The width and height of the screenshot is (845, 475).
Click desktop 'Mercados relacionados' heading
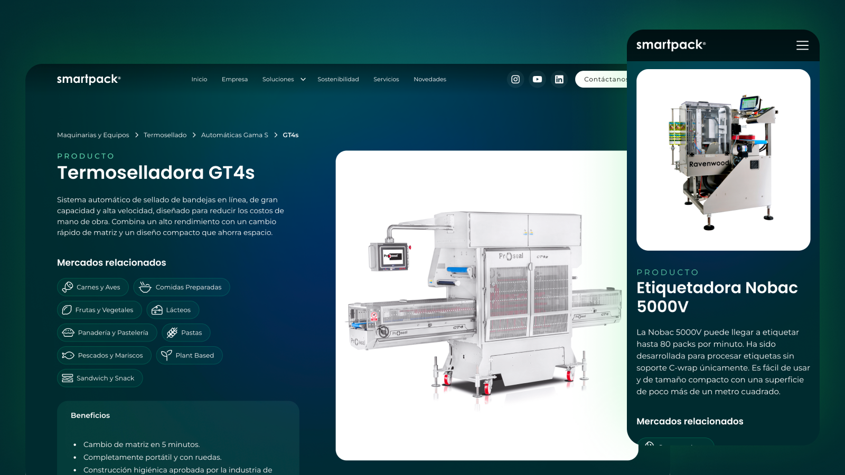click(111, 262)
